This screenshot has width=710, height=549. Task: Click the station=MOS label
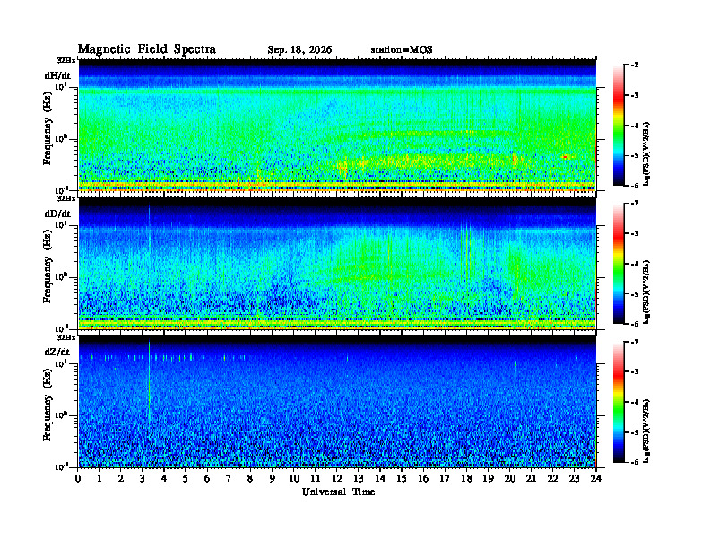coord(402,50)
